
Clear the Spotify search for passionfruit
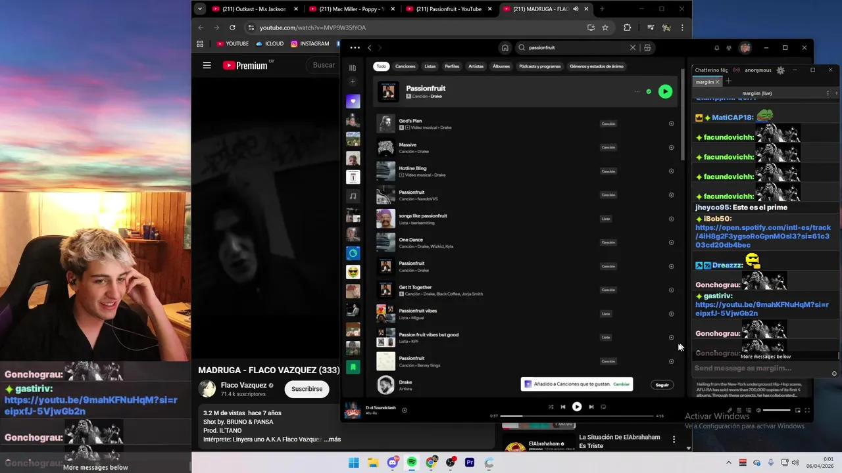(633, 48)
